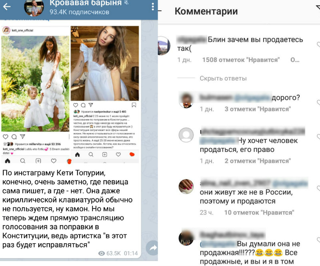Like the reply они живут же не в России

[x=318, y=189]
